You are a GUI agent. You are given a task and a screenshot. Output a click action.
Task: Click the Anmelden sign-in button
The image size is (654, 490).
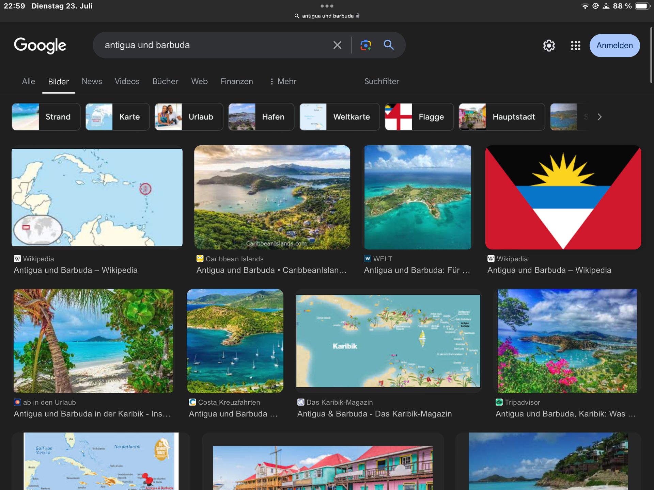click(614, 45)
